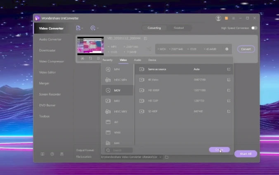The image size is (279, 175).
Task: Click the orange gift icon
Action: coord(226,18)
